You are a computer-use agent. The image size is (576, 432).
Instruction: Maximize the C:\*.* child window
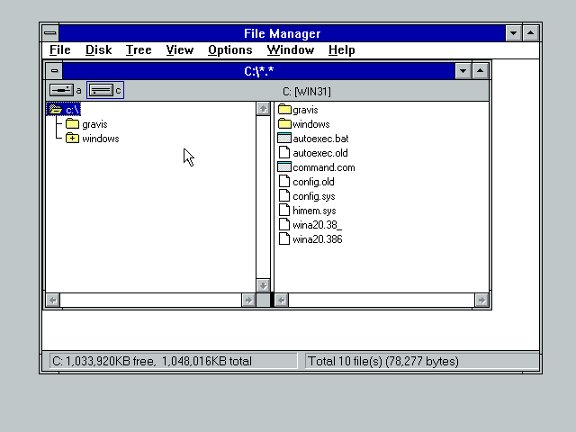pyautogui.click(x=480, y=71)
